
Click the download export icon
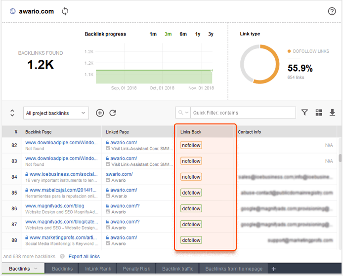click(332, 113)
